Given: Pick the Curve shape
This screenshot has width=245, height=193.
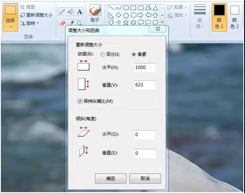Looking at the screenshot, I should pyautogui.click(x=119, y=7).
